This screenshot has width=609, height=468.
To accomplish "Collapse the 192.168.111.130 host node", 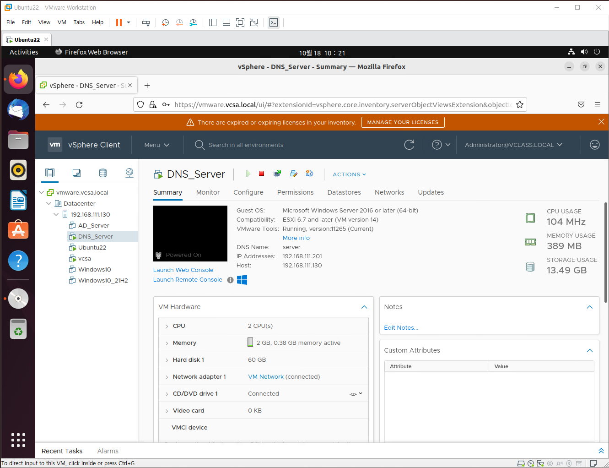I will [56, 215].
